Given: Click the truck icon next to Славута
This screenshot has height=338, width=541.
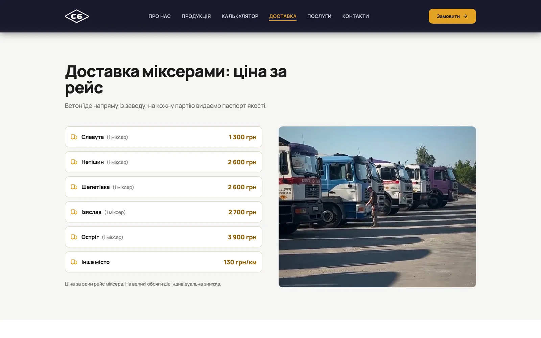Looking at the screenshot, I should [x=74, y=137].
